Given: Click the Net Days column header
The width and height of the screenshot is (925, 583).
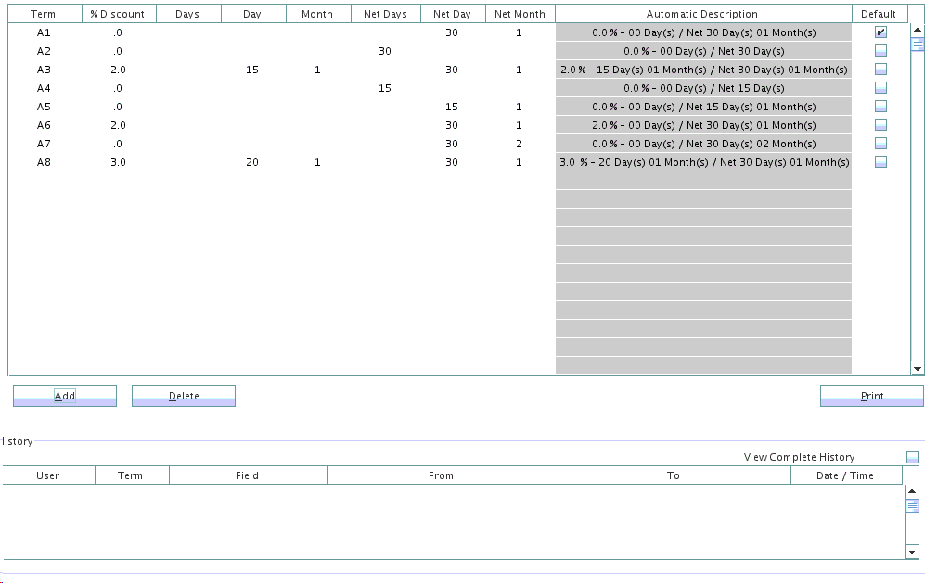Looking at the screenshot, I should (x=385, y=14).
